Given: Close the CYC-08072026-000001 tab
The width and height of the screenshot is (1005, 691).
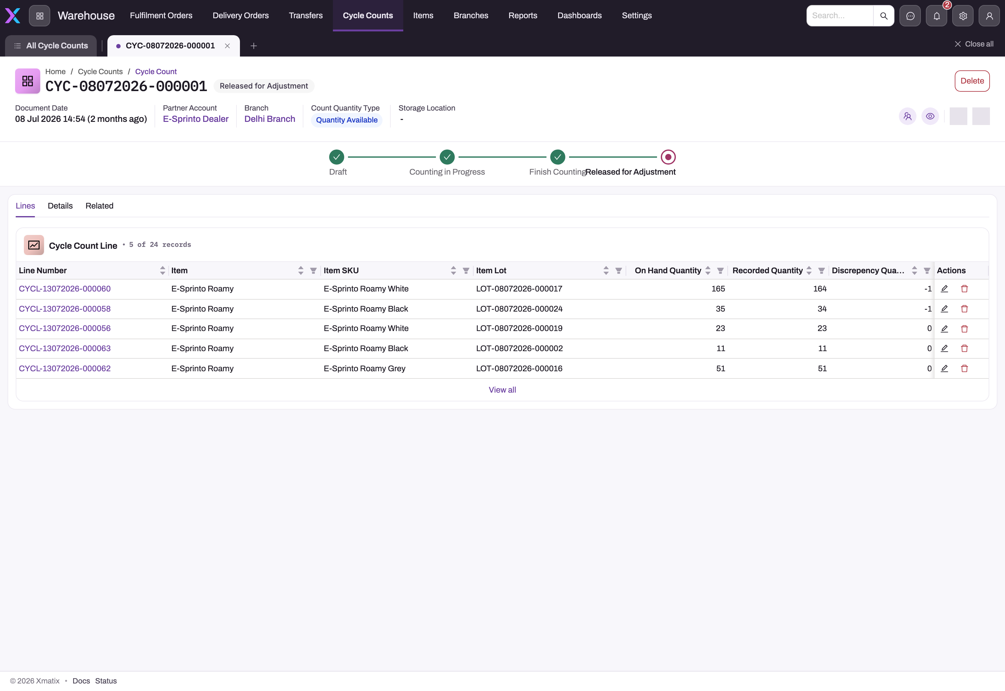Looking at the screenshot, I should click(227, 46).
